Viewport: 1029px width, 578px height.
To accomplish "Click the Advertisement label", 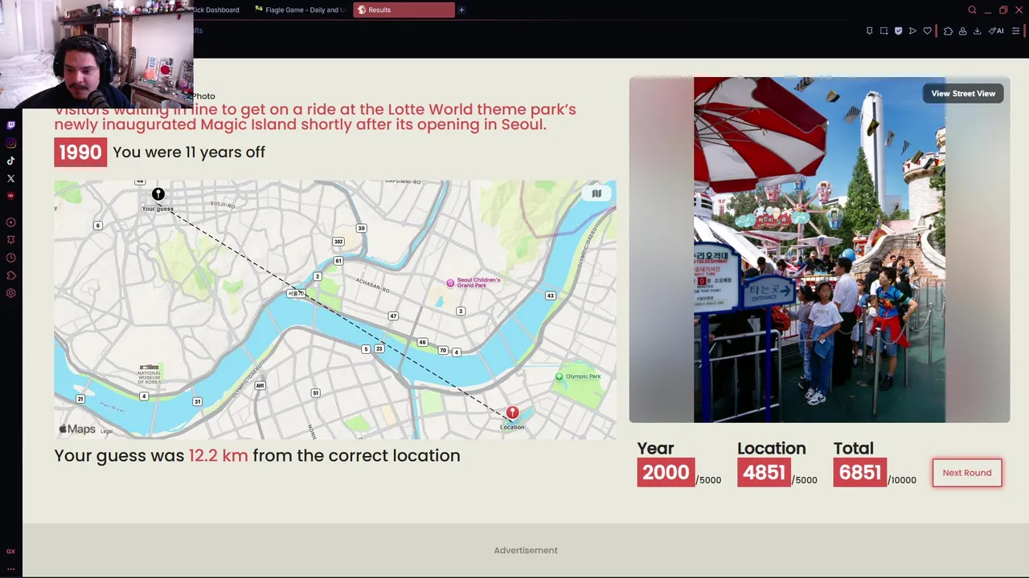I will coord(526,551).
